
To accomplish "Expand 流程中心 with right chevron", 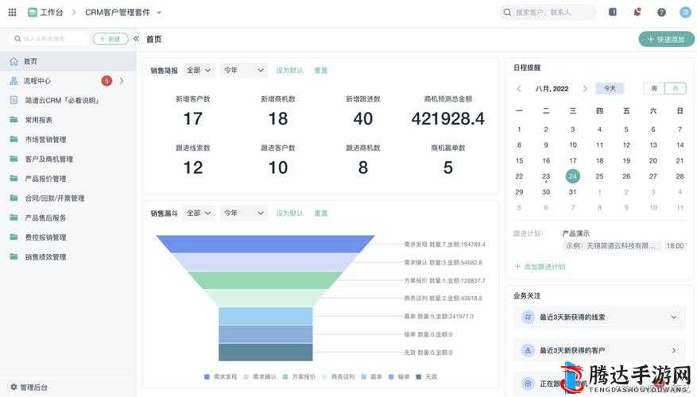I will tap(122, 81).
